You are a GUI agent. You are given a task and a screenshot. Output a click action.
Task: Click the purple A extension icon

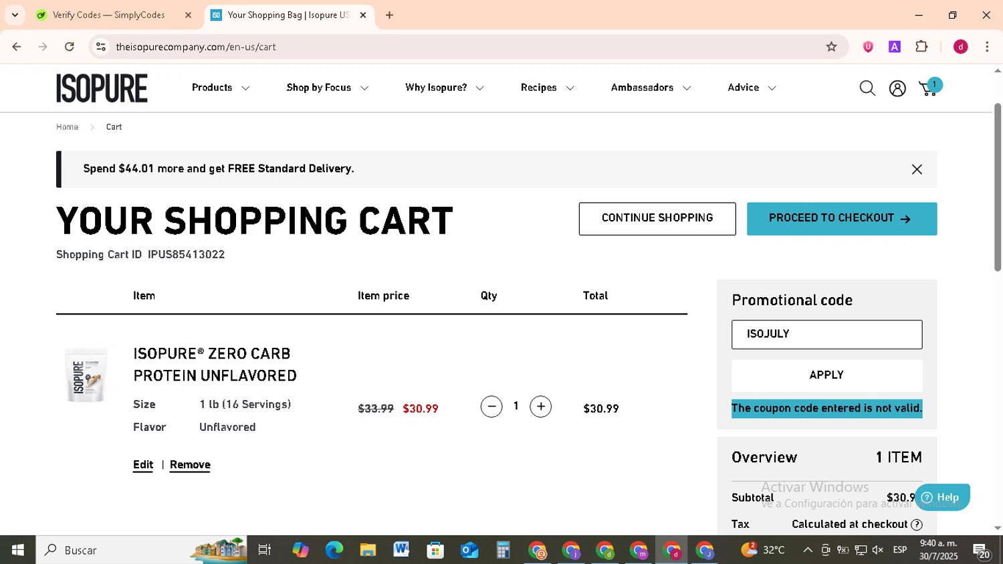point(895,47)
